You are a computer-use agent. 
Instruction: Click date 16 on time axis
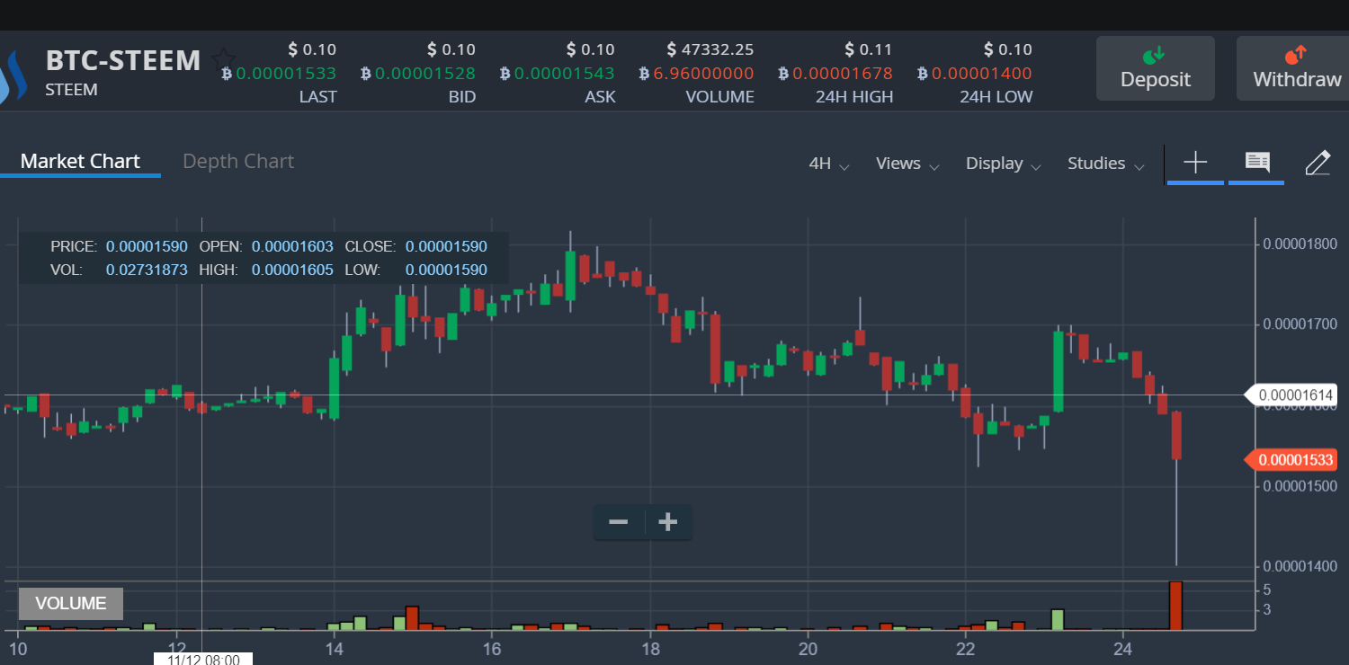click(491, 649)
